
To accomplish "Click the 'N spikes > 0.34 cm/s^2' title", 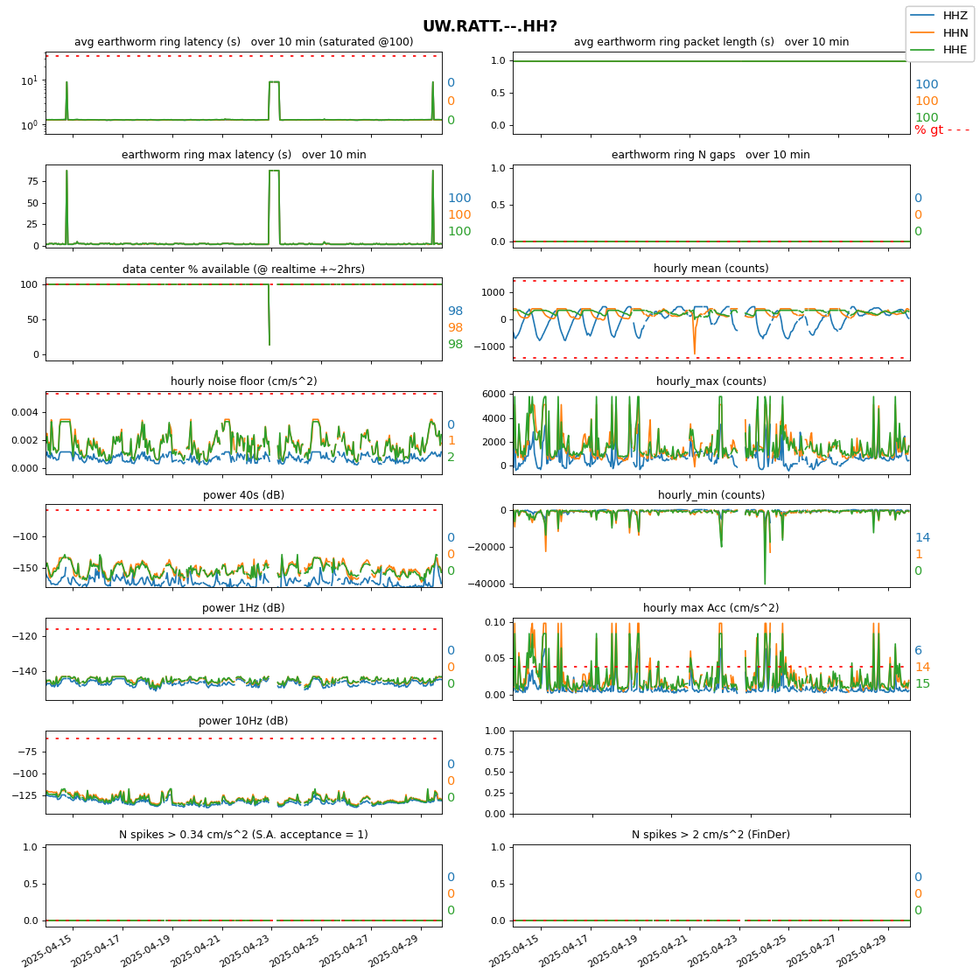I will point(244,835).
